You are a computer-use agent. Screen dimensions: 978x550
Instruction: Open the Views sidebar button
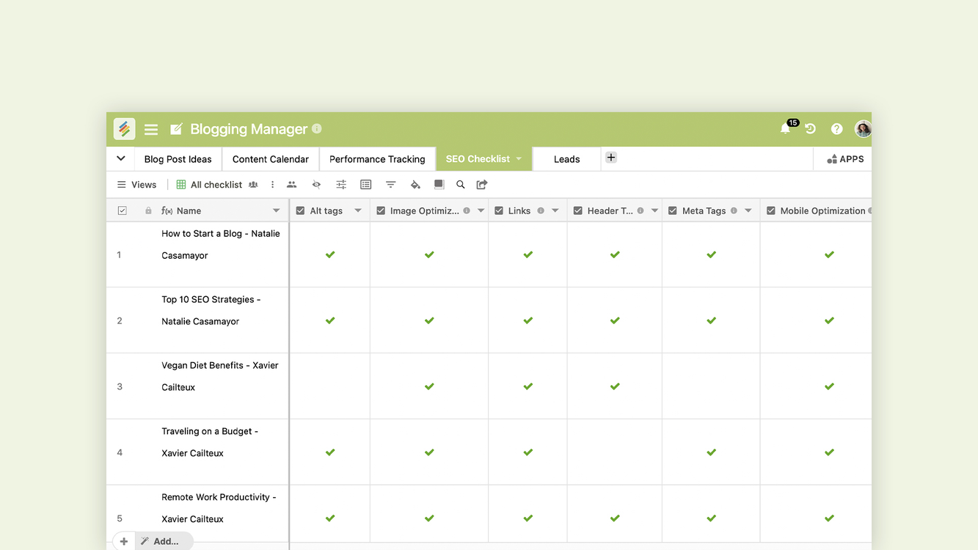[136, 185]
